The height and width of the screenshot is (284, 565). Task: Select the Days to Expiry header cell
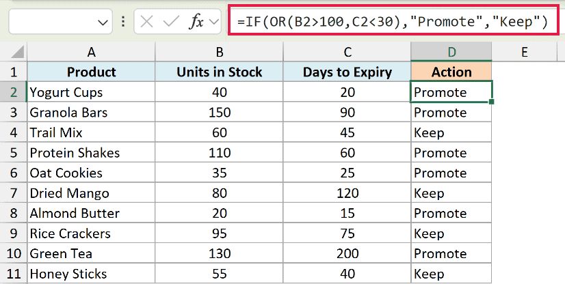pyautogui.click(x=347, y=72)
